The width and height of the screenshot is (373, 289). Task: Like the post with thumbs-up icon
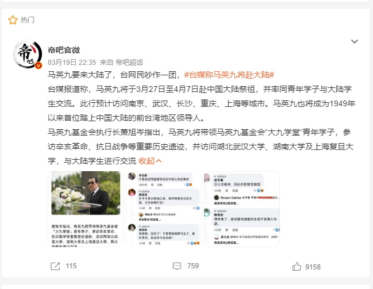coord(297,267)
